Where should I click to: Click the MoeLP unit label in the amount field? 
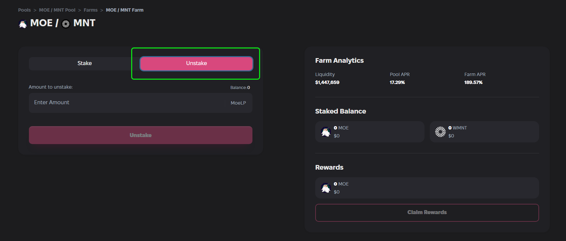click(x=238, y=103)
